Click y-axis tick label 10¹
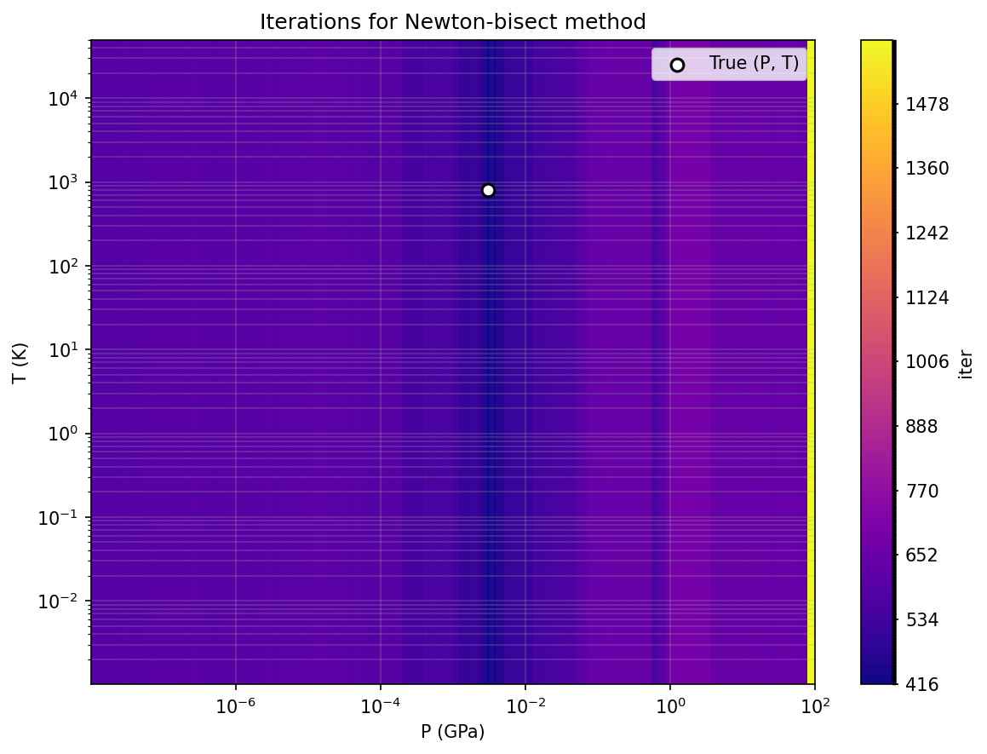 click(64, 349)
